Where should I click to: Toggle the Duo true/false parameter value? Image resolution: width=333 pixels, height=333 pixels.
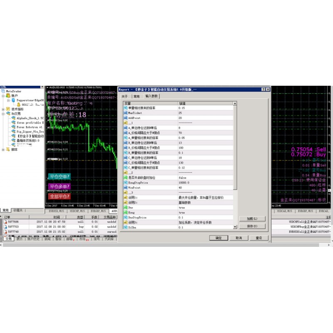coord(182,207)
